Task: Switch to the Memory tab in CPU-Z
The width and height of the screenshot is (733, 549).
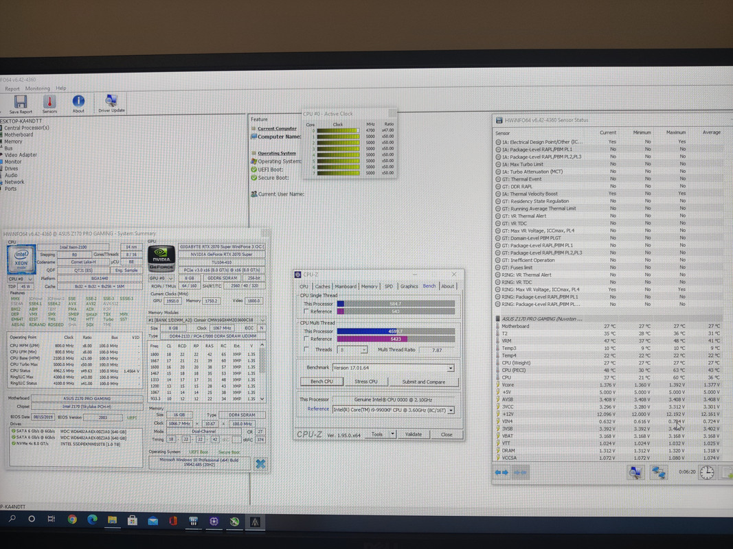Action: pyautogui.click(x=369, y=286)
